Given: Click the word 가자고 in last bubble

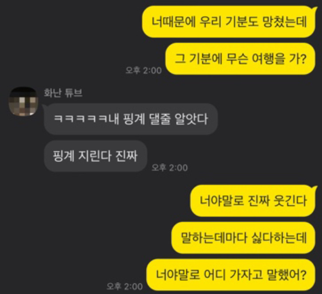Looking at the screenshot, I should 246,275.
